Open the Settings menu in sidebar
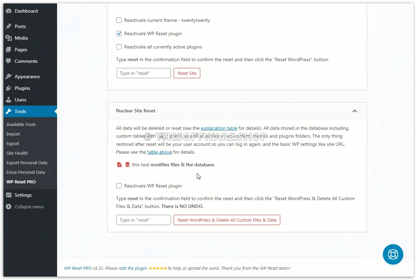This screenshot has height=280, width=417. tap(23, 195)
